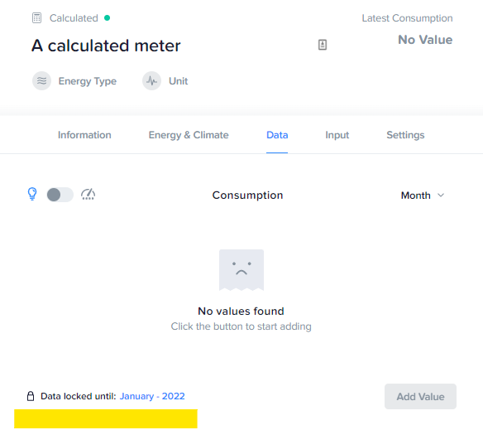Go to the Input tab
The height and width of the screenshot is (430, 483).
point(337,135)
